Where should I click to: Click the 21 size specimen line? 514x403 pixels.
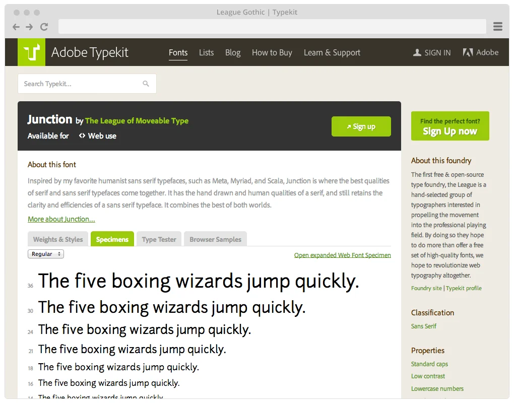[132, 349]
